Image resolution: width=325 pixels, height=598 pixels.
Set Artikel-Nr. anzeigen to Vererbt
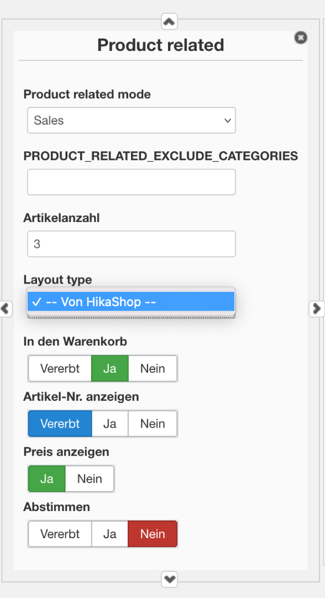click(x=60, y=424)
